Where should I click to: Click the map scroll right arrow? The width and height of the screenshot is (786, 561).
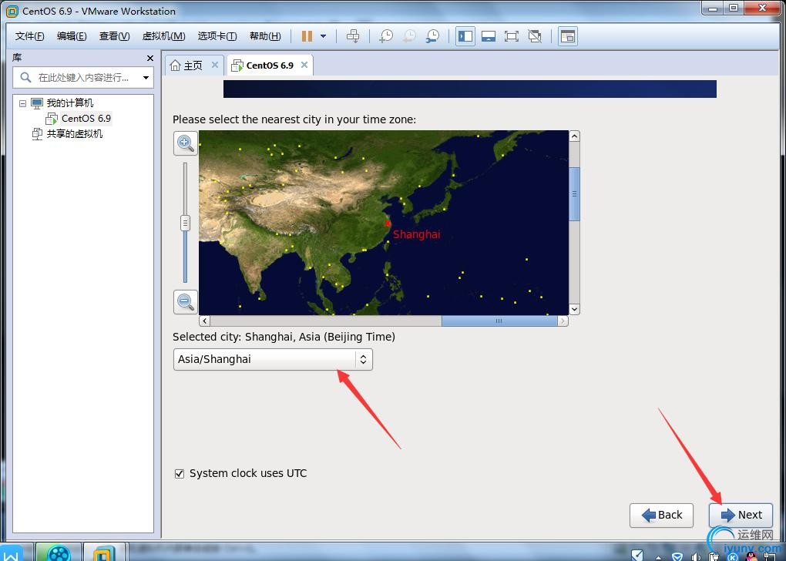click(563, 321)
